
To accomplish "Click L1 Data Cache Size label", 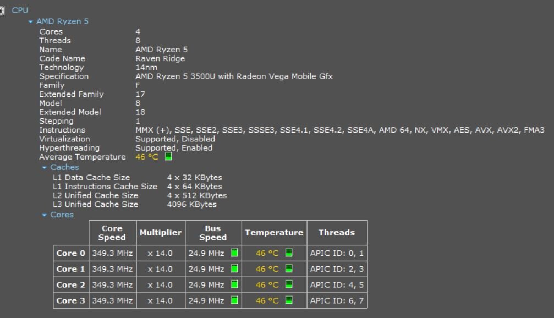I will point(91,177).
